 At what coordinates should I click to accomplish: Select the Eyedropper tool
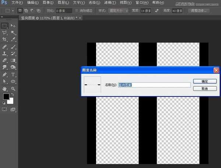coord(13,39)
